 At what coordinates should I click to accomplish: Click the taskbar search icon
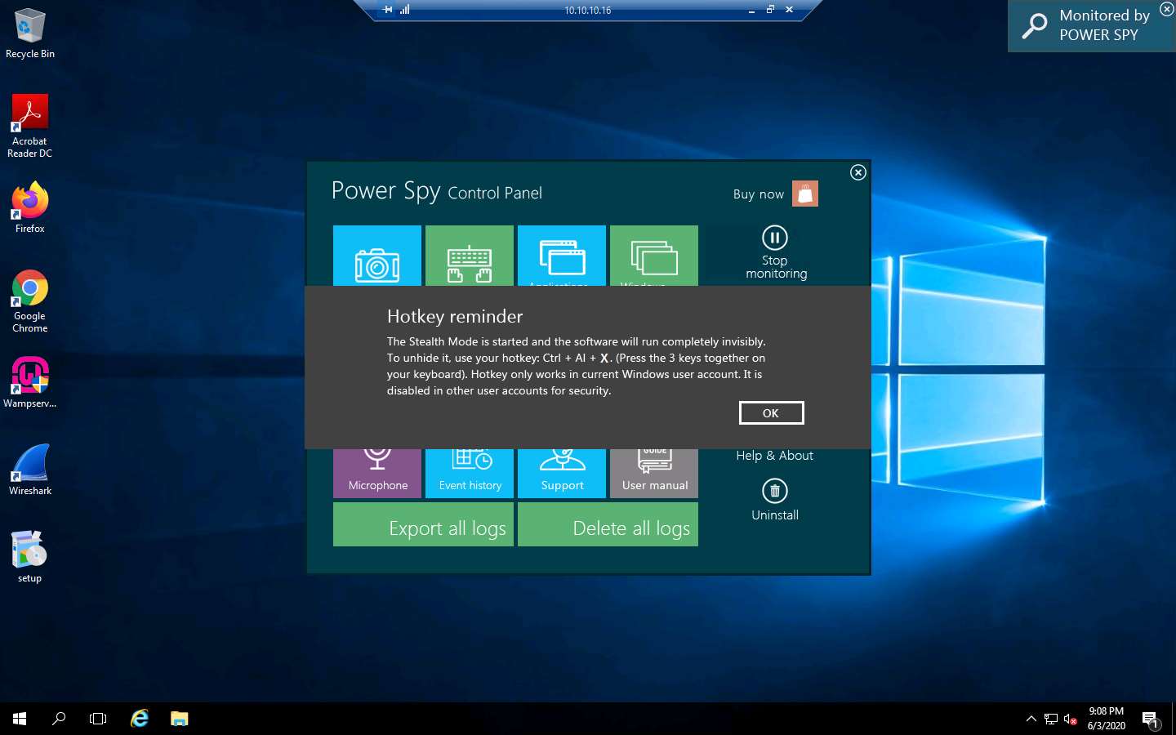tap(59, 719)
